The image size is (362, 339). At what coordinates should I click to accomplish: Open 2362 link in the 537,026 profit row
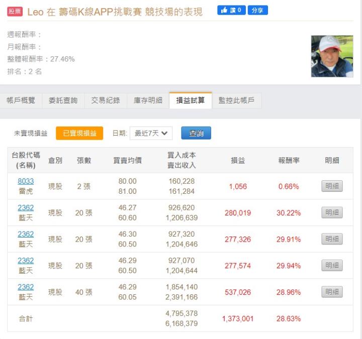click(26, 287)
